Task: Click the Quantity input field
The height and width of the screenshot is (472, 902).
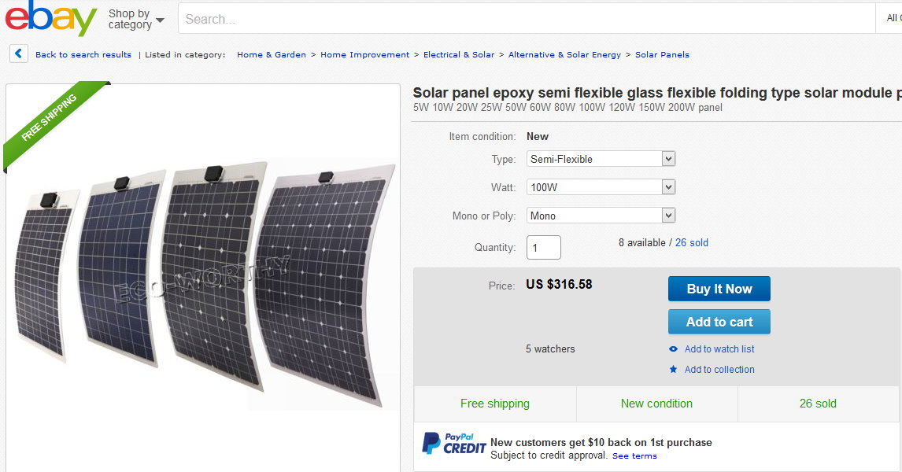Action: (x=543, y=247)
